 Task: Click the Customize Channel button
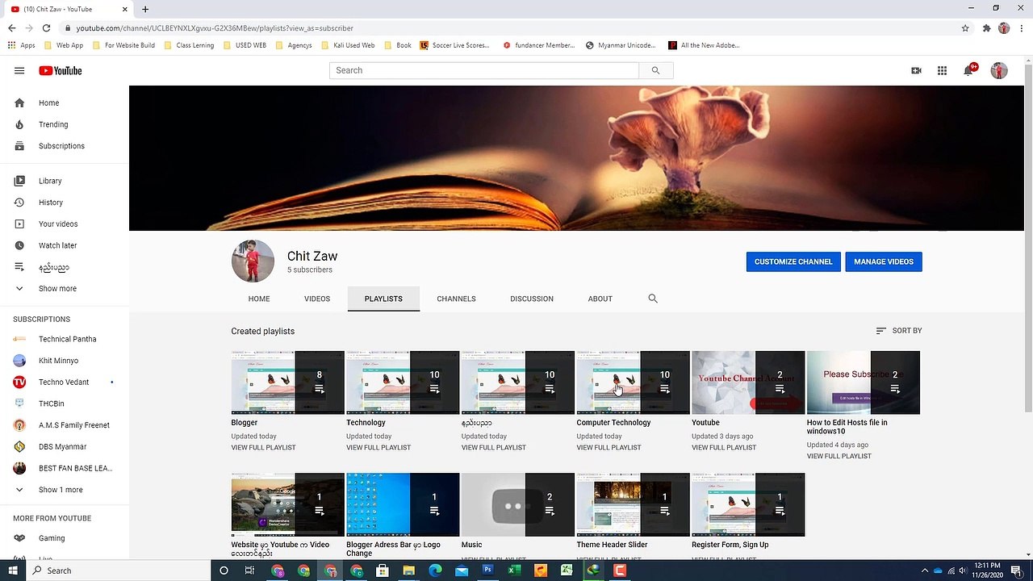click(793, 261)
